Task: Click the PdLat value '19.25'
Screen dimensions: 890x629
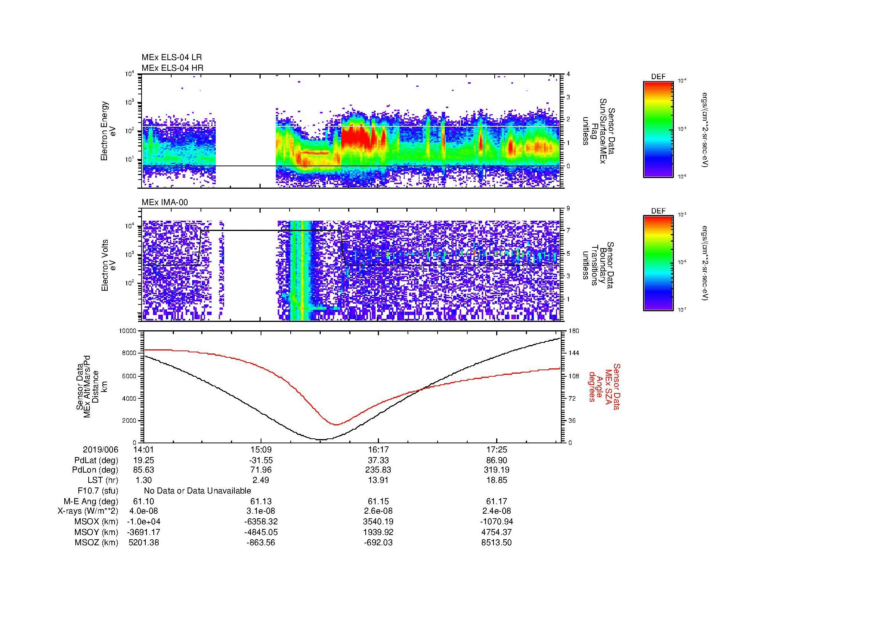Action: 144,460
